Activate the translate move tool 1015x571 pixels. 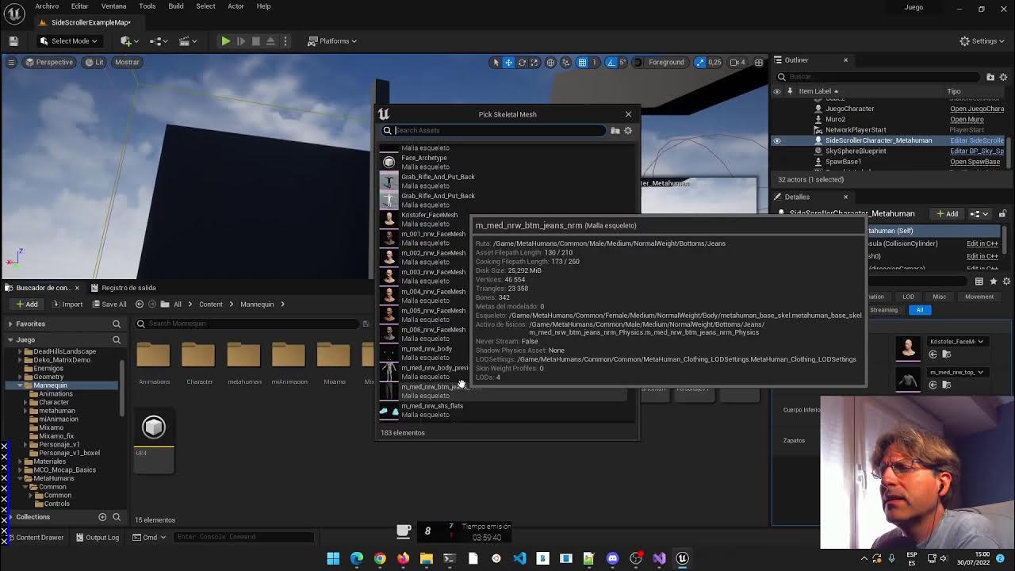click(x=509, y=62)
